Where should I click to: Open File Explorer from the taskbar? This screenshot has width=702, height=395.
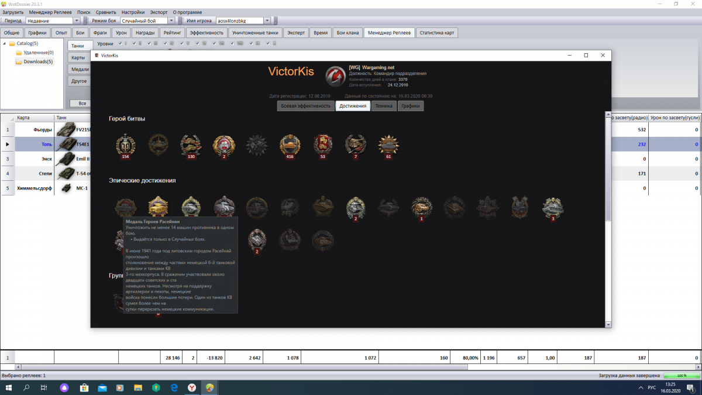[x=138, y=387]
